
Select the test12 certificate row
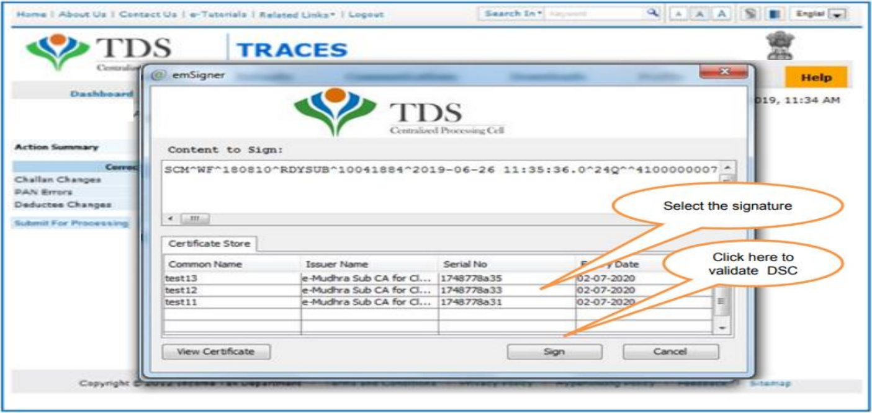coord(438,290)
